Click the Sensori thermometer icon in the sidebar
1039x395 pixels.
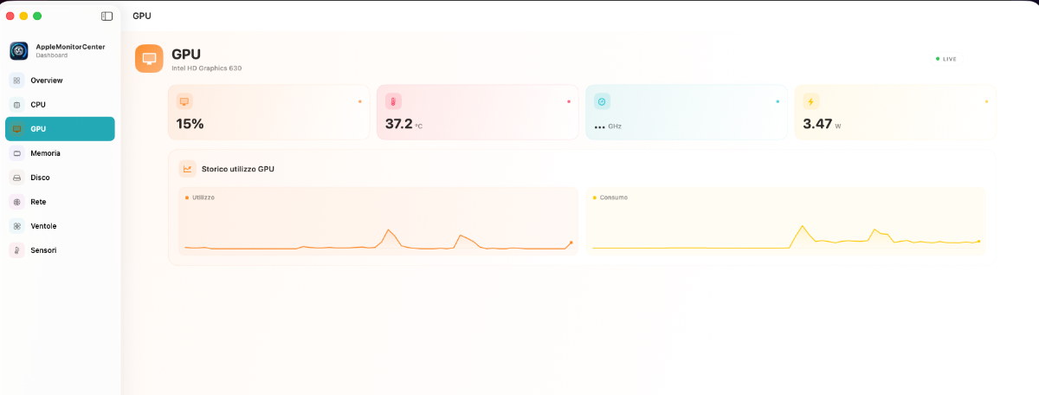point(16,250)
